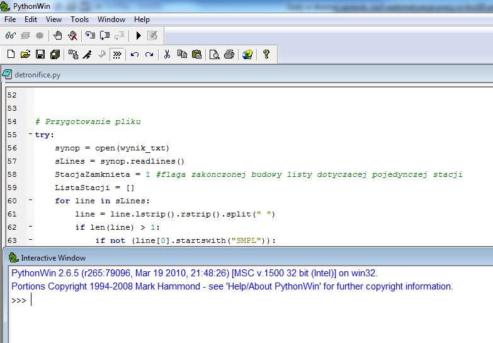Screen dimensions: 493x343
Task: Click the Save All icon
Action: click(x=55, y=54)
